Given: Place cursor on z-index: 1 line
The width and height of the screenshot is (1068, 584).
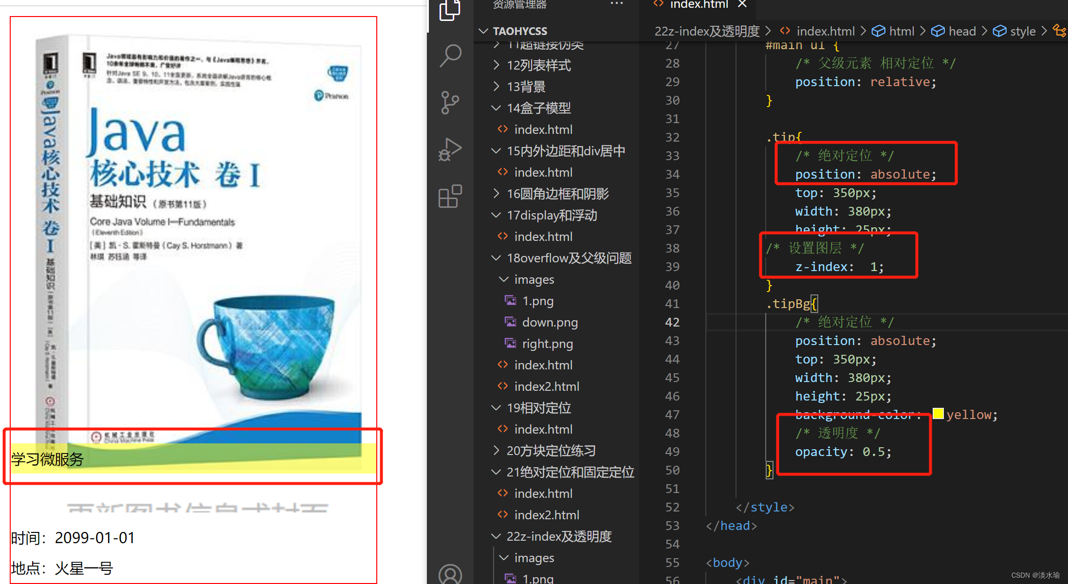Looking at the screenshot, I should pos(839,267).
